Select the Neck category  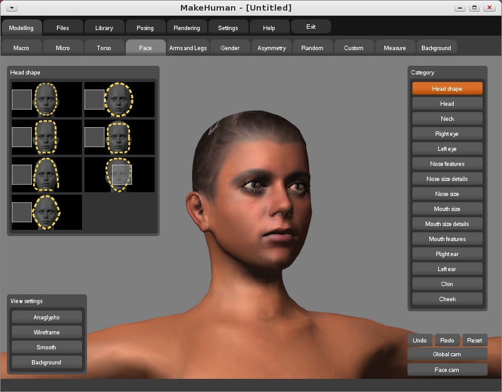[x=448, y=118]
